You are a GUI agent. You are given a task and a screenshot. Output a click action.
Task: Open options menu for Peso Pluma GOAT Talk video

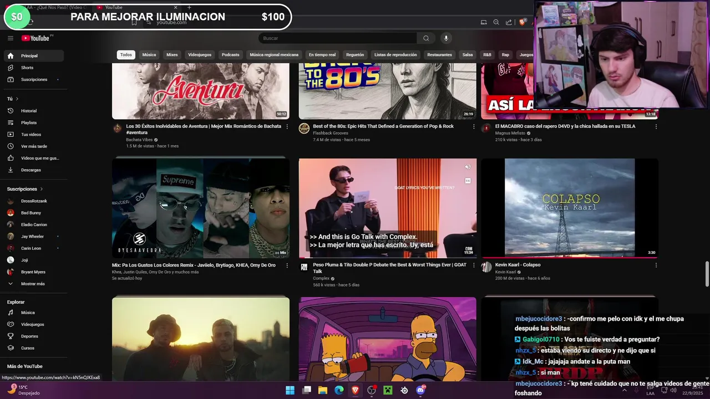pyautogui.click(x=474, y=265)
